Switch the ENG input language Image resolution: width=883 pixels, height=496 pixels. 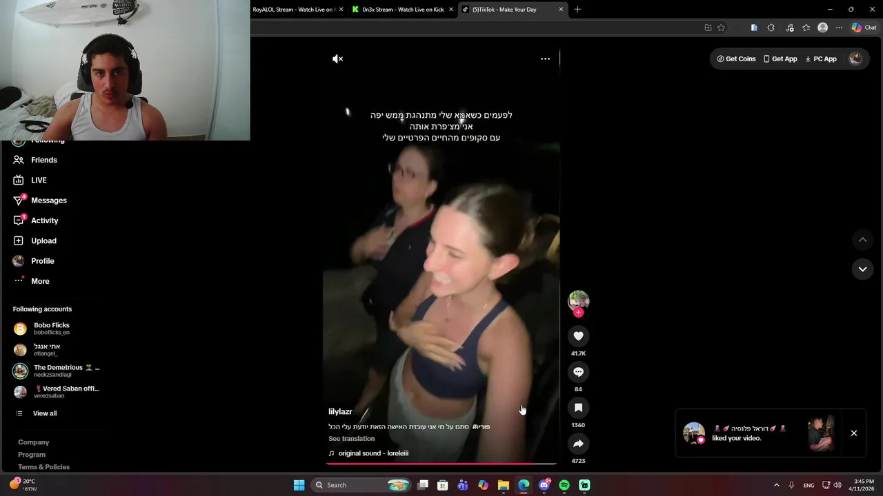[x=808, y=485]
